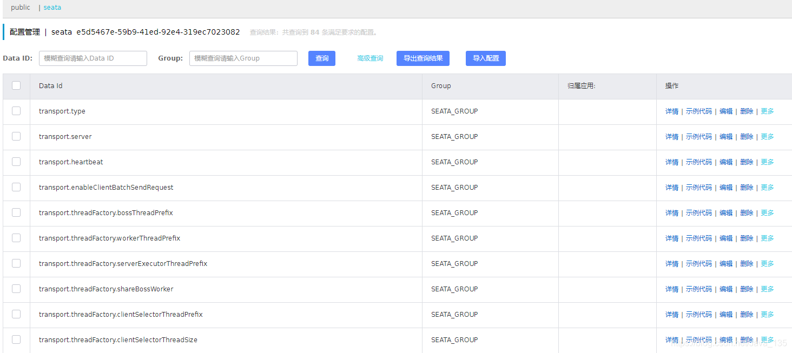This screenshot has width=792, height=353.
Task: Click 编辑 for workerThreadPrefix row
Action: point(726,238)
